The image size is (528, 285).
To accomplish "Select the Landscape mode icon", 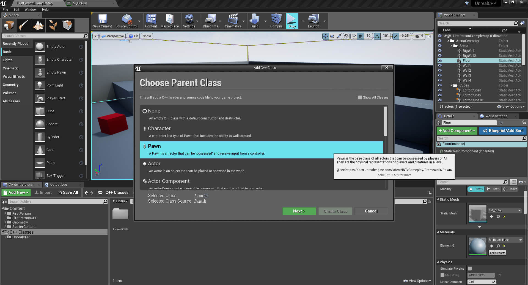I will [x=38, y=25].
